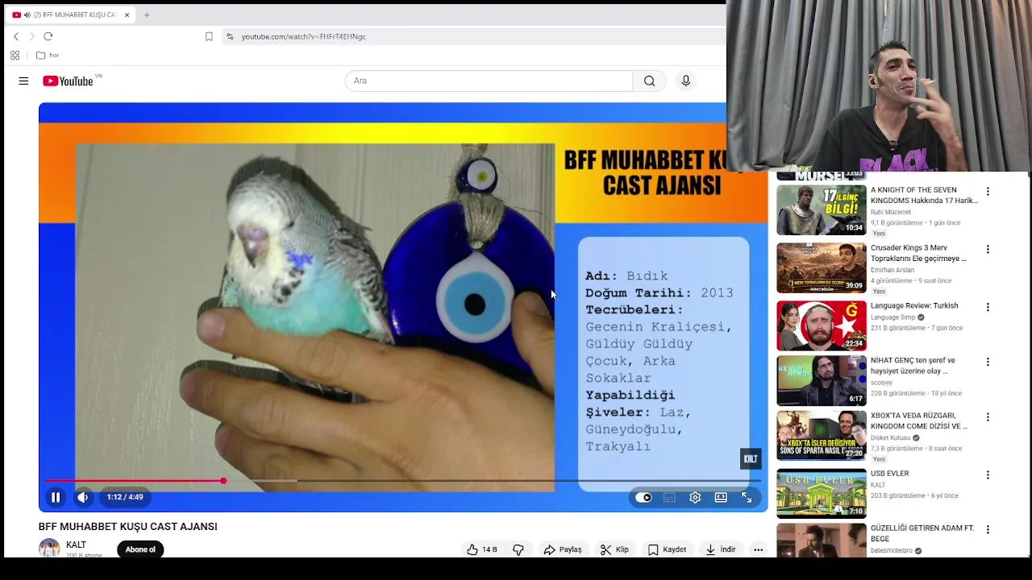Open NİHAT GENÇ video thumbnail
The width and height of the screenshot is (1032, 580).
pos(822,380)
